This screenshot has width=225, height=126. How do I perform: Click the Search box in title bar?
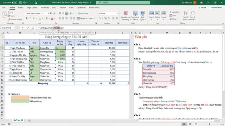(123, 2)
